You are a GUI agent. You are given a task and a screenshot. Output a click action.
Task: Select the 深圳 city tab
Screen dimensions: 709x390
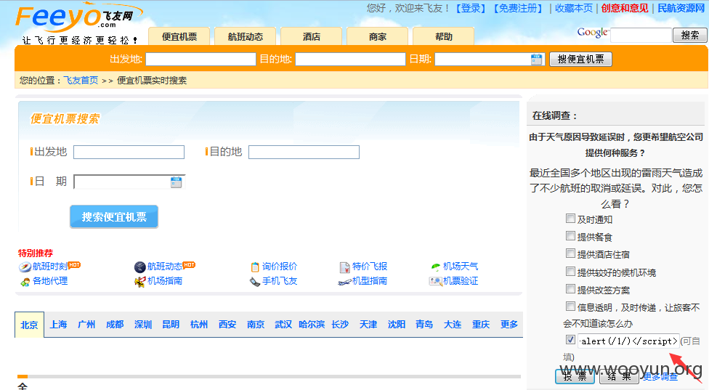143,325
